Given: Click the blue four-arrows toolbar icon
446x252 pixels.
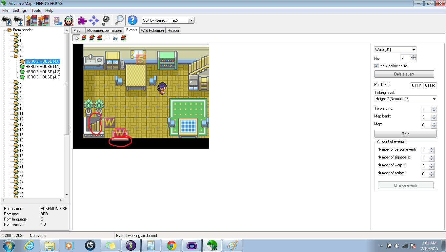Looking at the screenshot, I should point(94,20).
